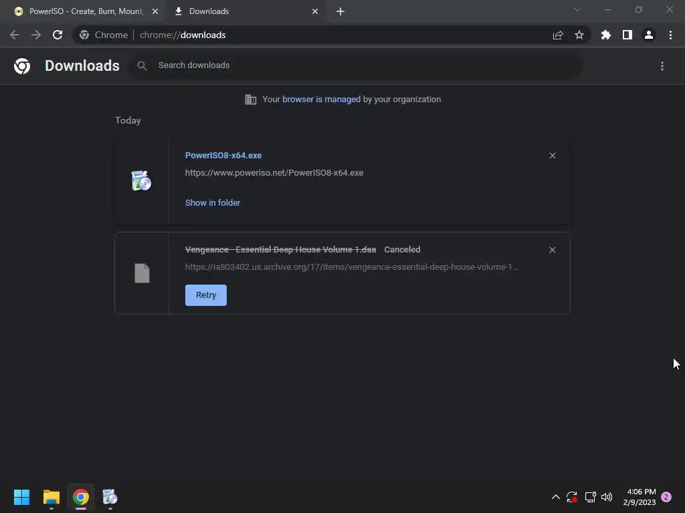Open the profile avatar menu
Screen dimensions: 685x513
(649, 35)
